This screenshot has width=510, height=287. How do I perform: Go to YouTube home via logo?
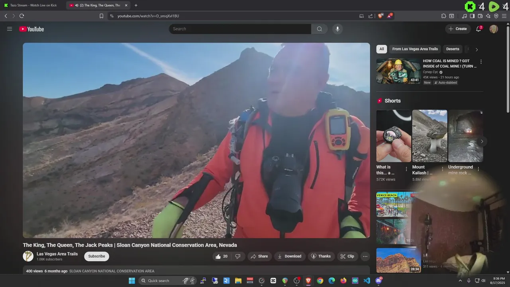(31, 29)
